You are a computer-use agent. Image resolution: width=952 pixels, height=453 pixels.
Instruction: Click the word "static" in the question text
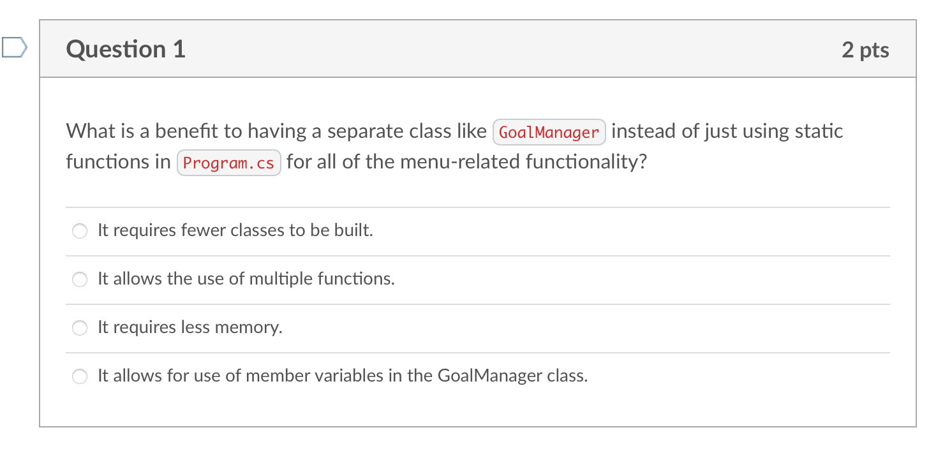click(819, 131)
